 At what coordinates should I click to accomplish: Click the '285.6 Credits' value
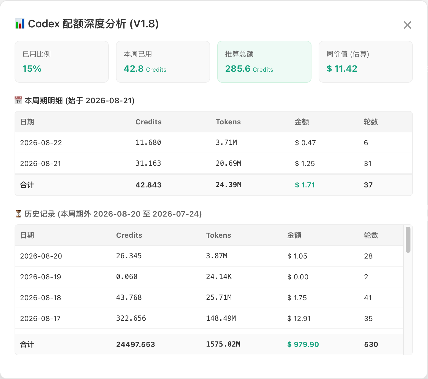pyautogui.click(x=249, y=69)
